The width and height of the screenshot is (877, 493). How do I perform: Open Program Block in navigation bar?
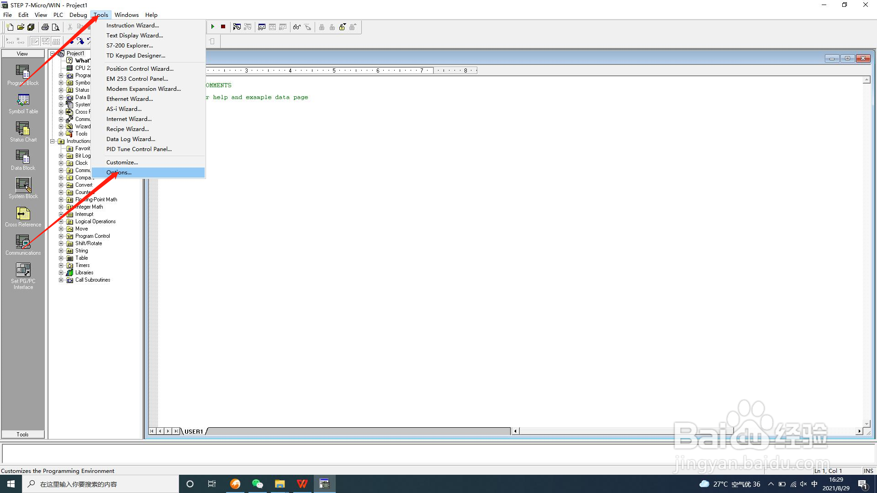(x=23, y=75)
